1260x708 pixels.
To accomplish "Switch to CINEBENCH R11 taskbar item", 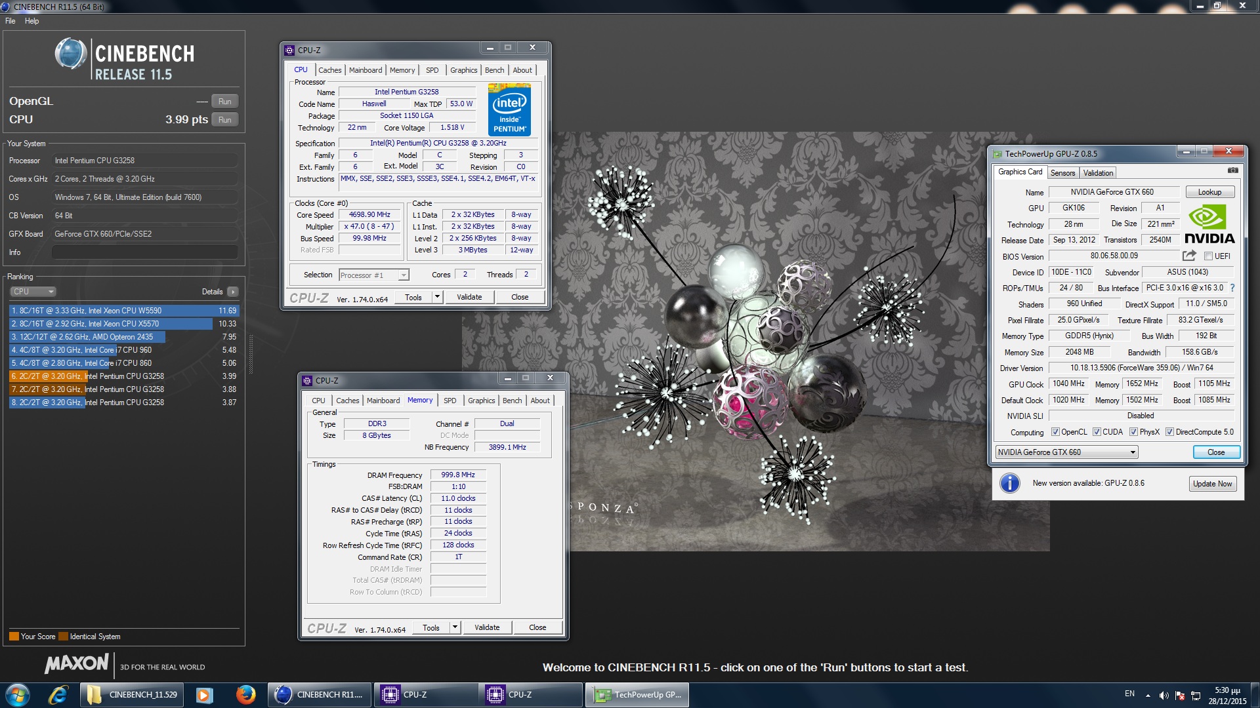I will click(320, 695).
